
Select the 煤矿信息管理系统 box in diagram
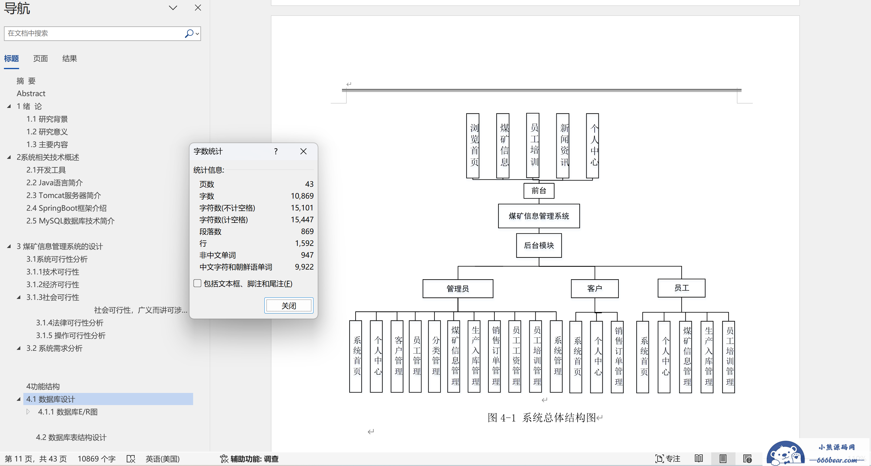(539, 216)
